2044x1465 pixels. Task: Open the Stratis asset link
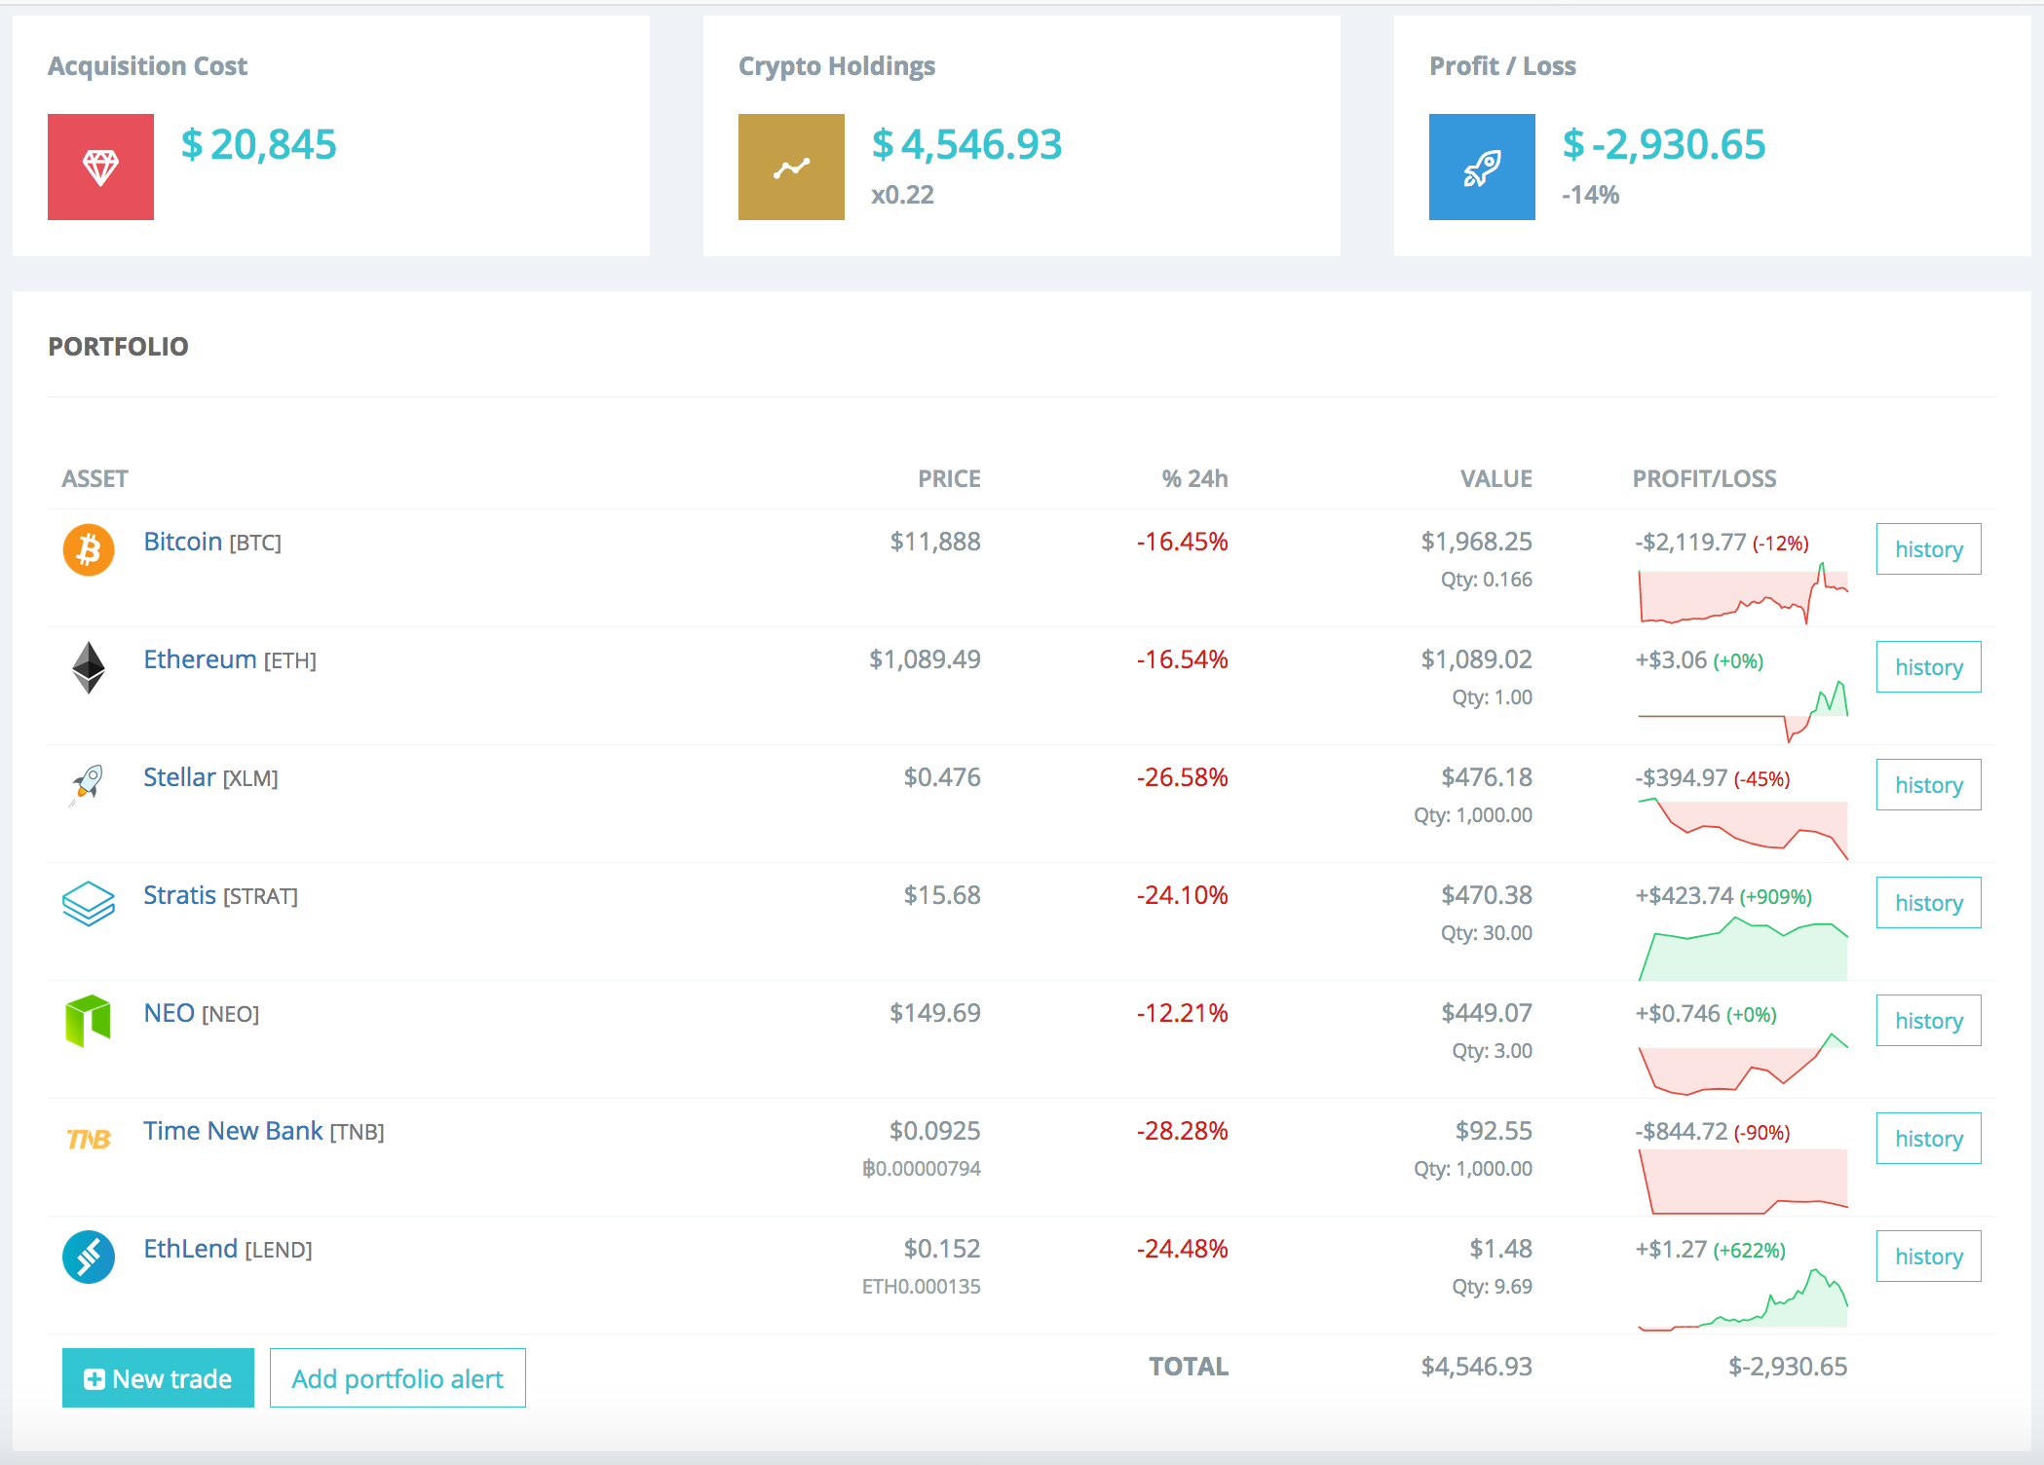pyautogui.click(x=180, y=895)
